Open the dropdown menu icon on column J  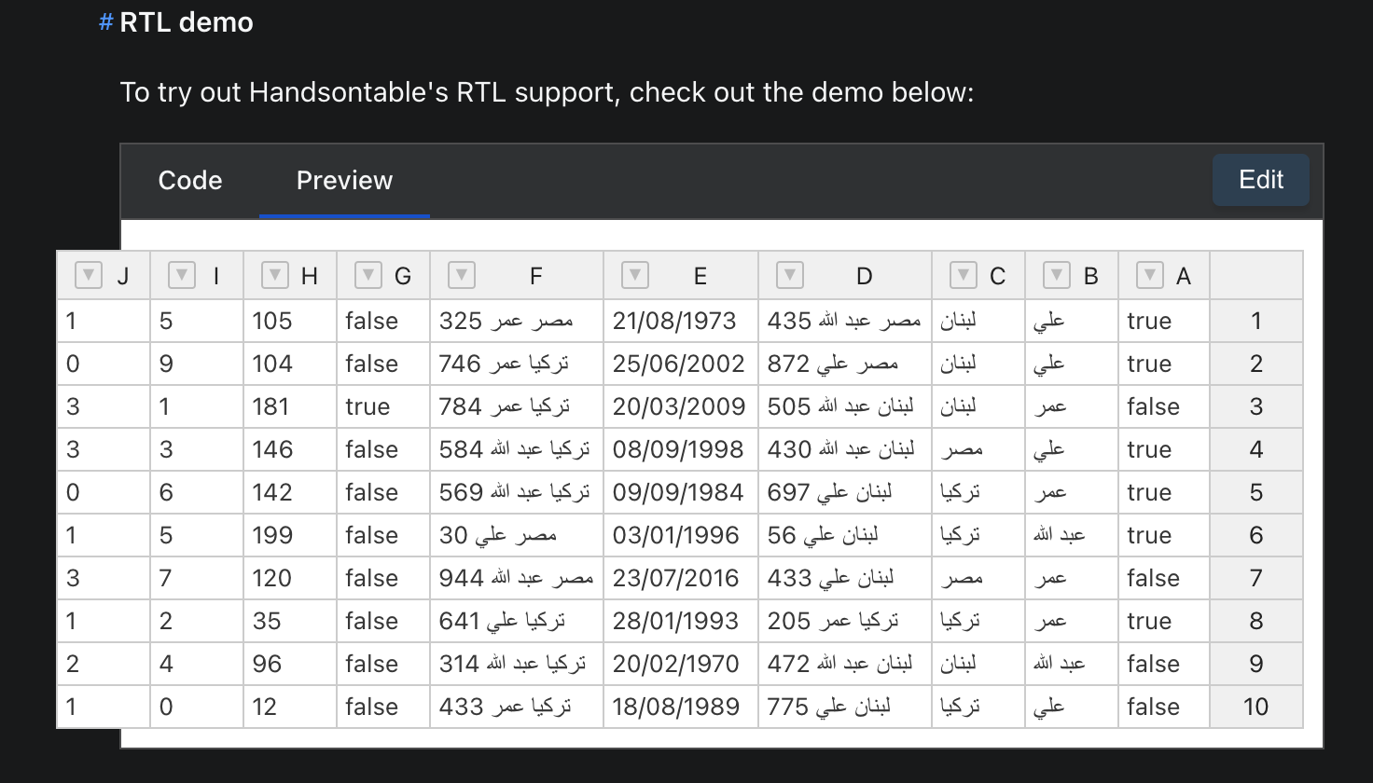(88, 275)
